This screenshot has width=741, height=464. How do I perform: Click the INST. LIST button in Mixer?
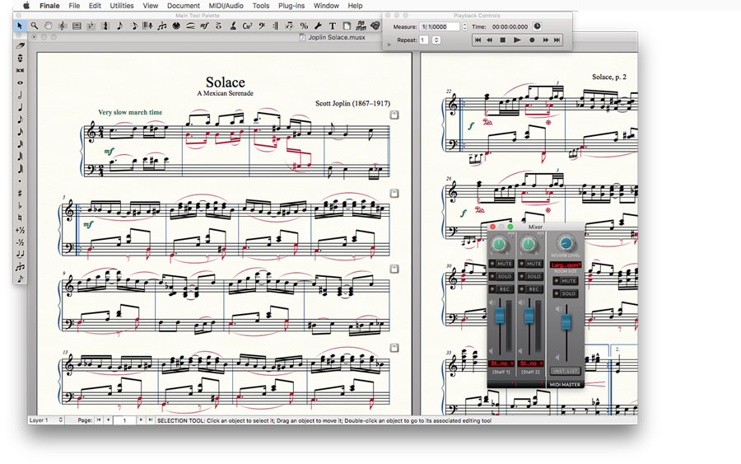click(565, 372)
